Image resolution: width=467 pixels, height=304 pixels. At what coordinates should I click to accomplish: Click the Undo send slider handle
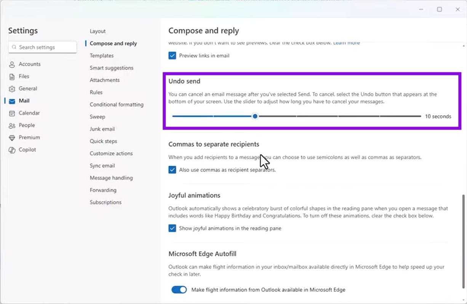pos(255,116)
